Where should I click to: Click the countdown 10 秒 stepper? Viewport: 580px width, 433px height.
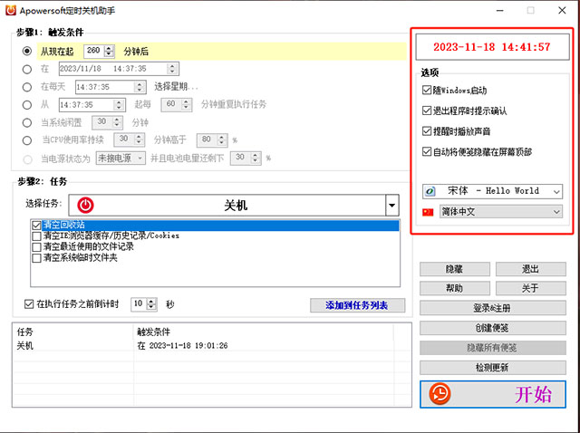coord(151,304)
